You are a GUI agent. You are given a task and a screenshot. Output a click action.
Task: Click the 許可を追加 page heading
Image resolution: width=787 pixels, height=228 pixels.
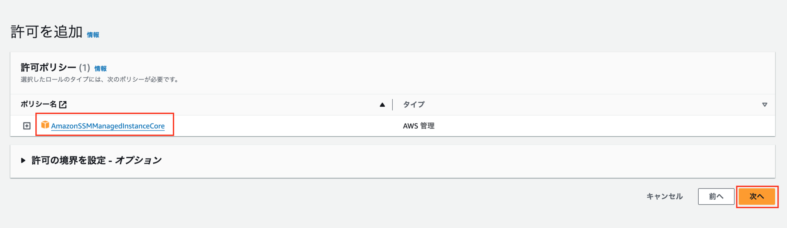(x=46, y=33)
